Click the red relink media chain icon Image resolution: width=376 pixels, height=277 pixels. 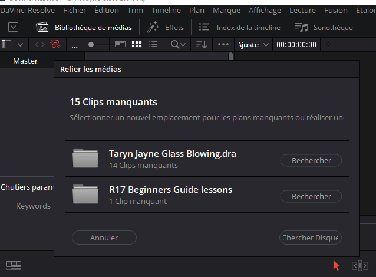[x=56, y=44]
